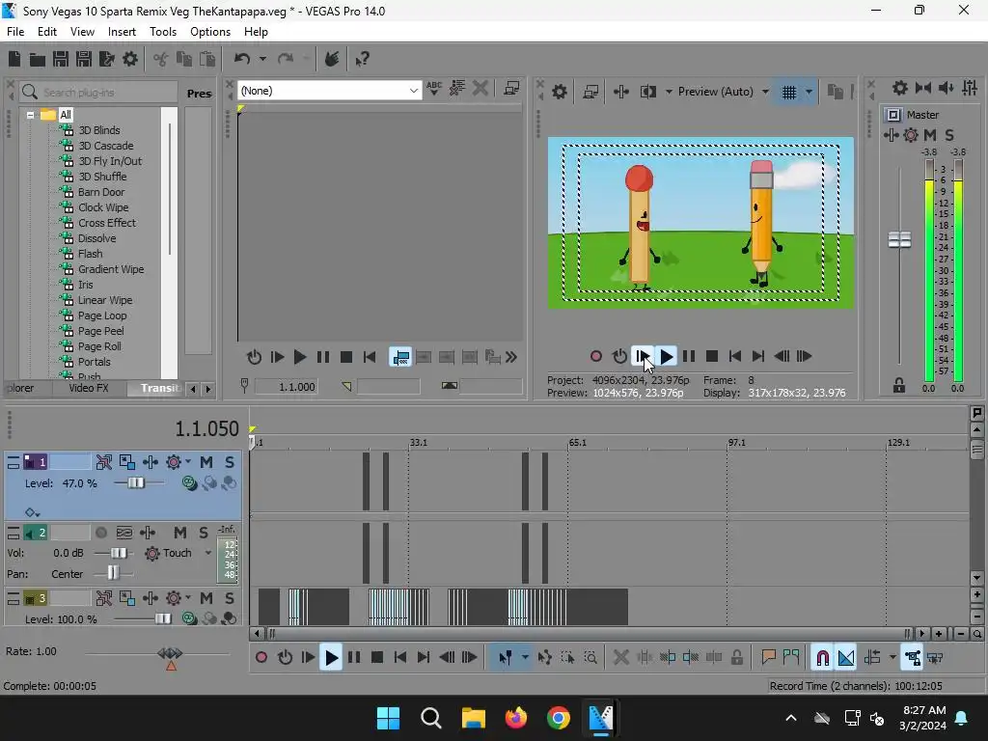Click the timeline ruler at marker 65.1
This screenshot has width=988, height=741.
[577, 442]
